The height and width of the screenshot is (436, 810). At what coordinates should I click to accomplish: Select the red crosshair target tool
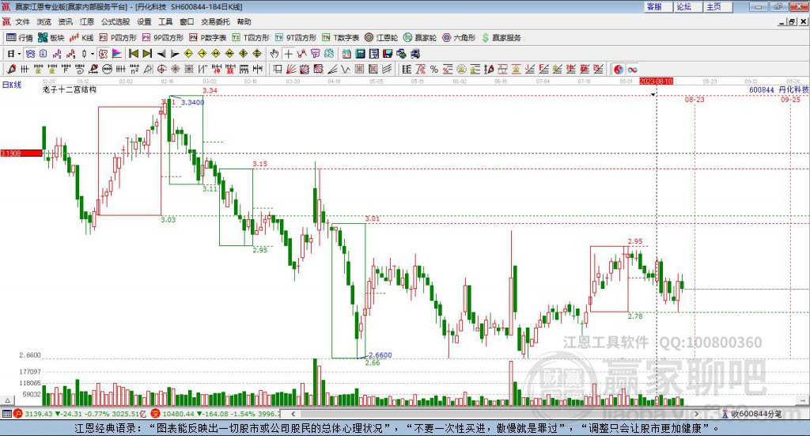point(161,69)
